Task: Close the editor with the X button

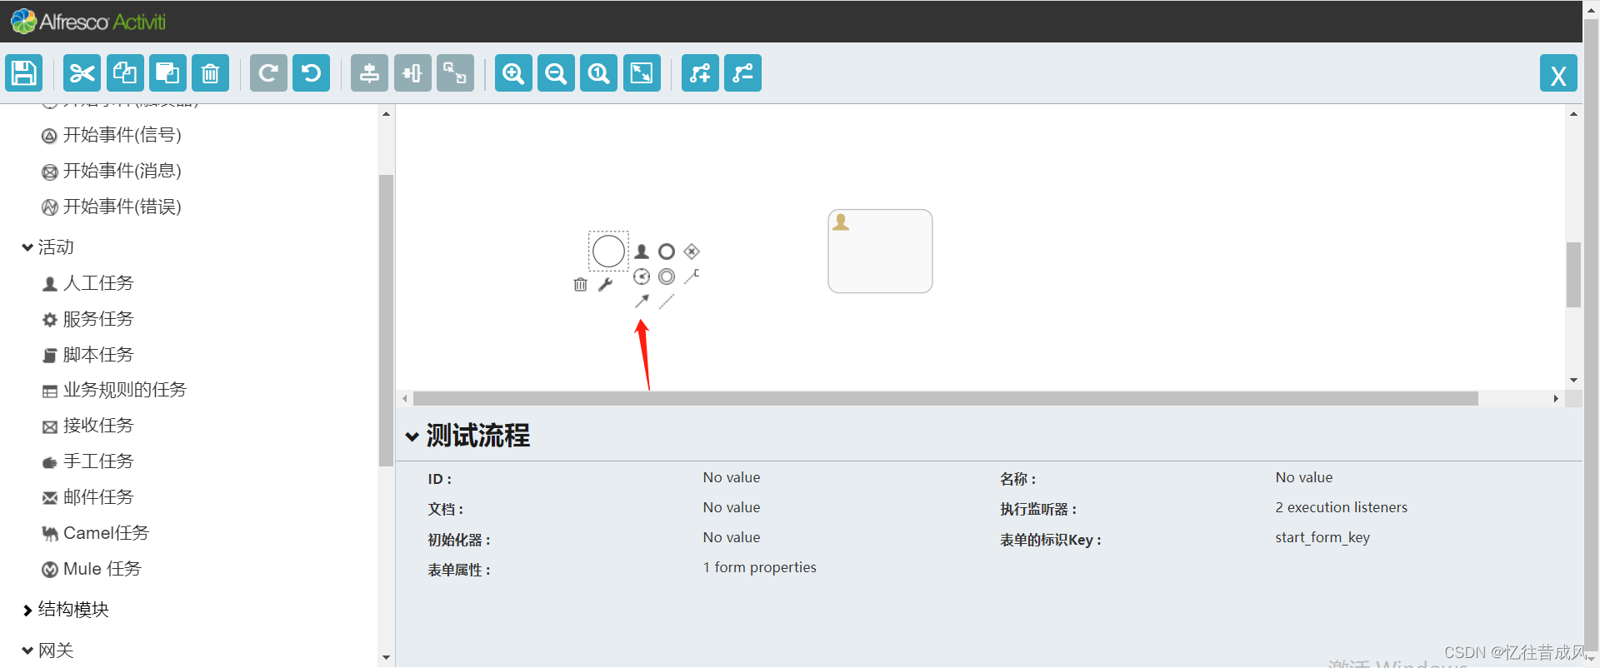Action: [x=1558, y=75]
